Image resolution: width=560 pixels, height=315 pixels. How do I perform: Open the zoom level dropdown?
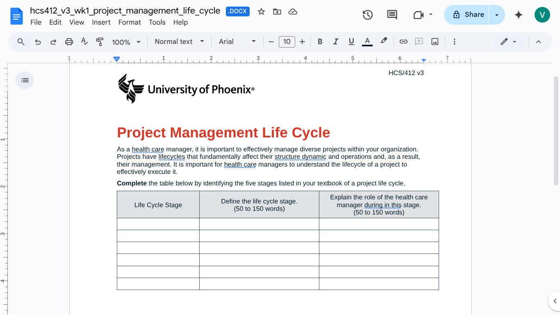coord(126,41)
